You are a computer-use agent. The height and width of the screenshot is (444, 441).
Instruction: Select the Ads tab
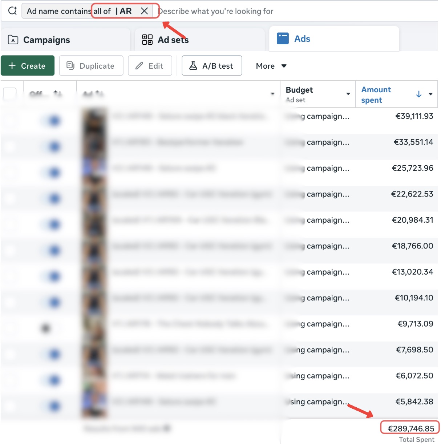point(334,39)
